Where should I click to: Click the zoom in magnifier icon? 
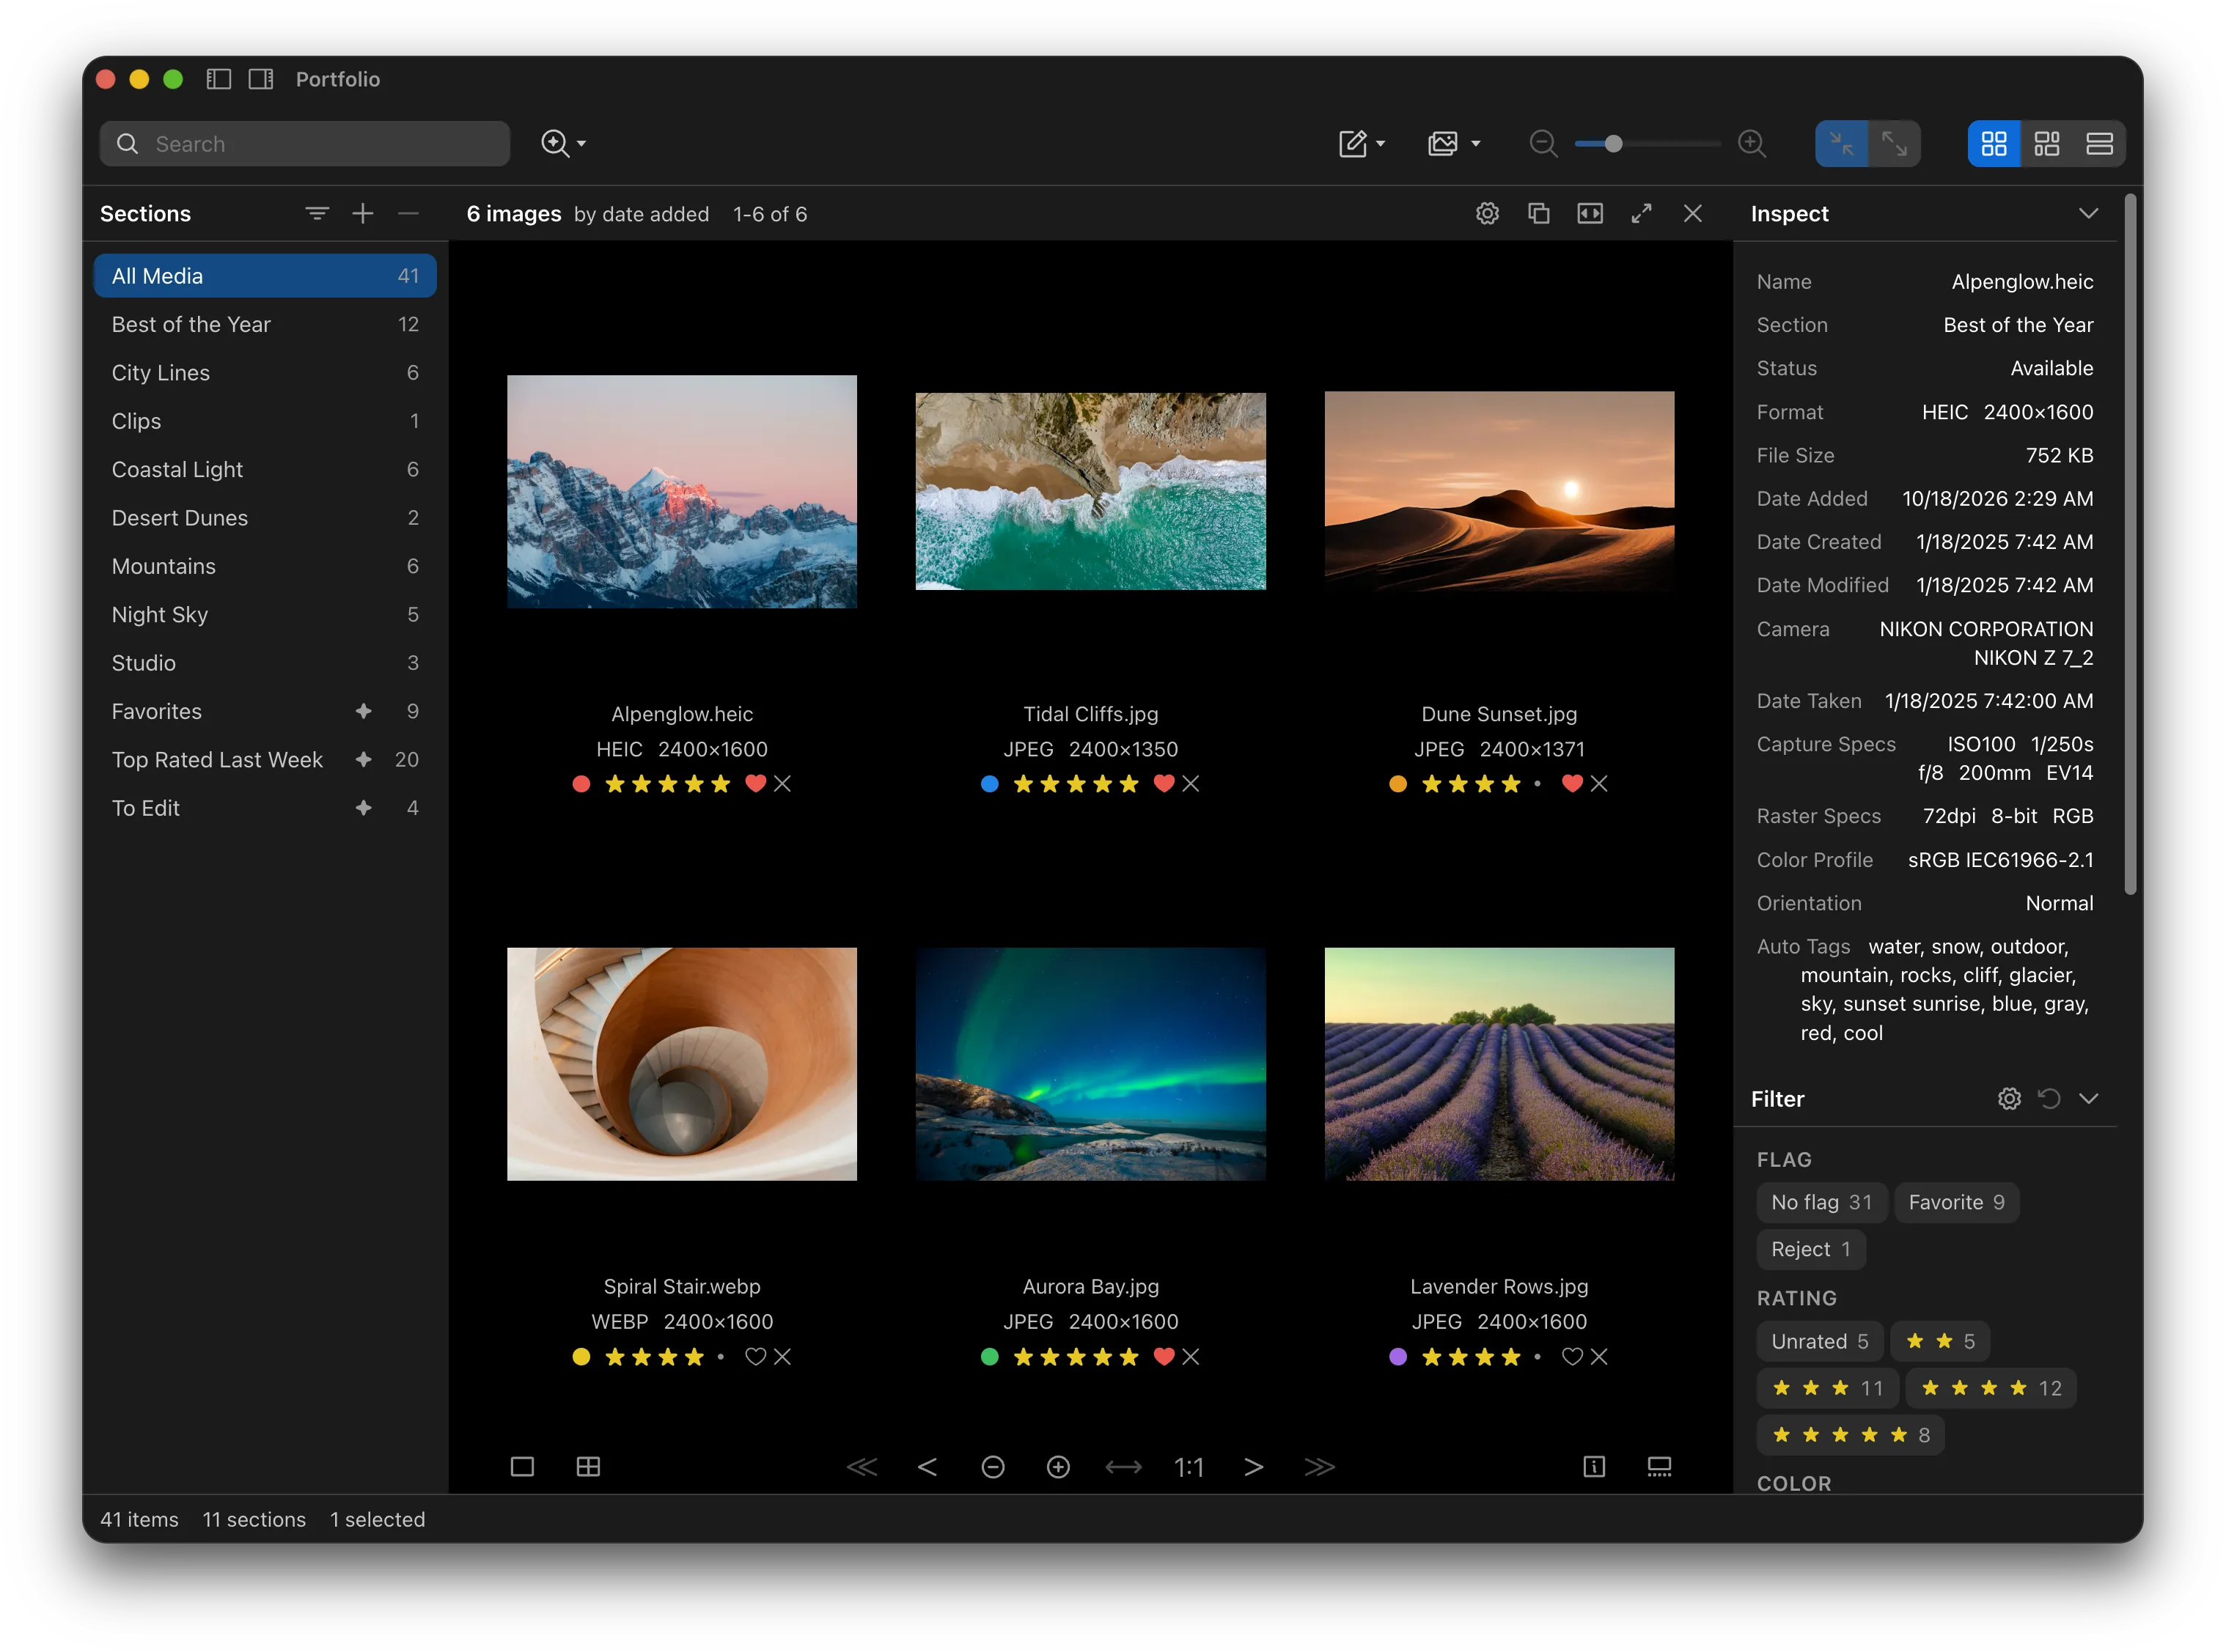(1752, 144)
